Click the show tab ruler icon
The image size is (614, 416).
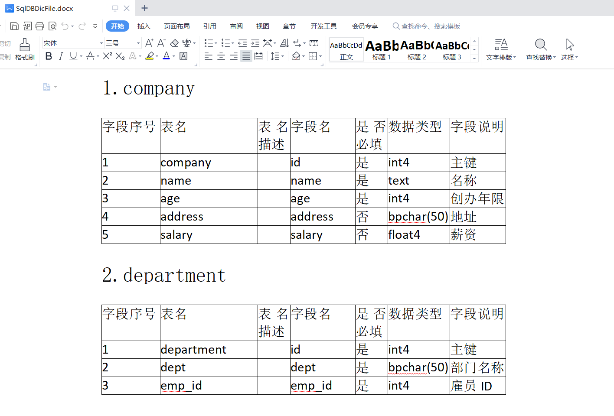[314, 43]
